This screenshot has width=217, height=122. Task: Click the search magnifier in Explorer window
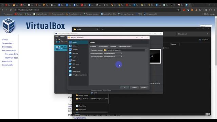tap(207, 34)
